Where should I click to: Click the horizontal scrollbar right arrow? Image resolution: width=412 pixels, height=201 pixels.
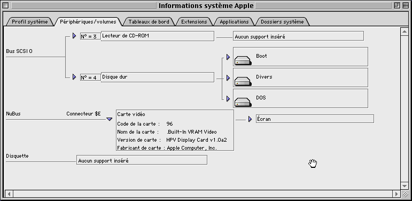coord(397,194)
